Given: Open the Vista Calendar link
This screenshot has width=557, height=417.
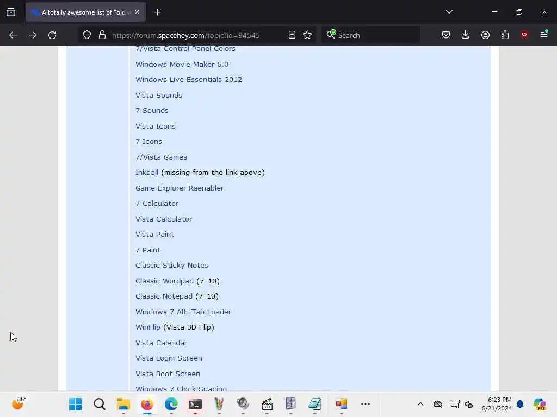Looking at the screenshot, I should pyautogui.click(x=161, y=343).
